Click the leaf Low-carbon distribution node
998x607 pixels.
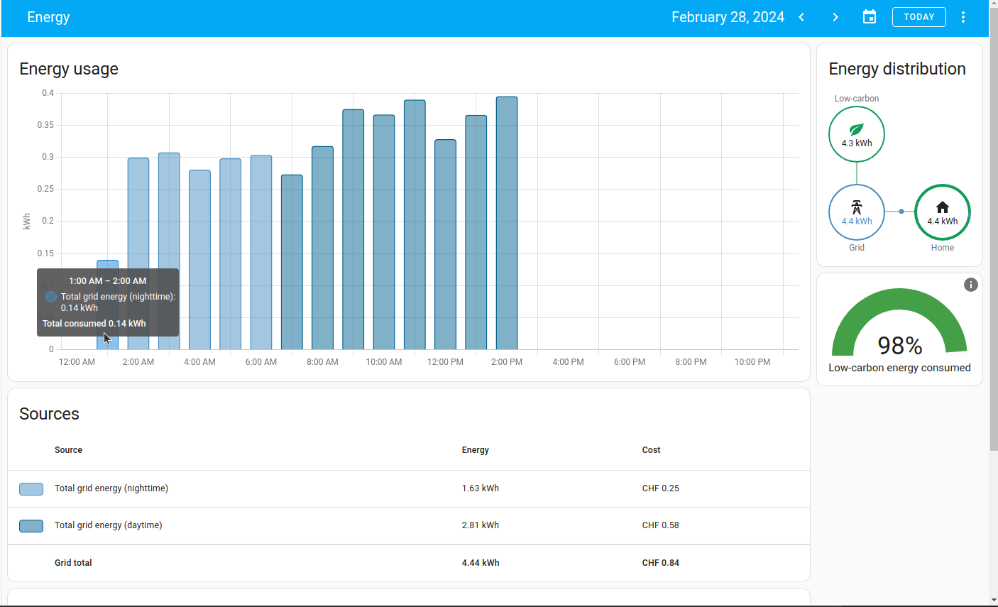pyautogui.click(x=856, y=134)
